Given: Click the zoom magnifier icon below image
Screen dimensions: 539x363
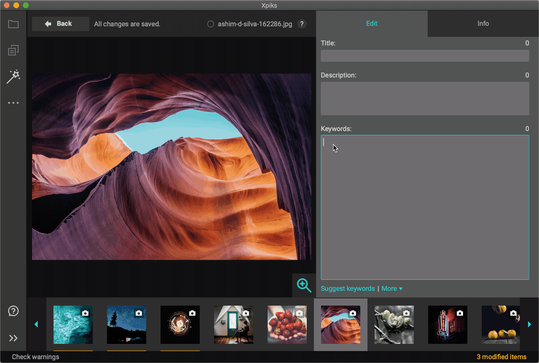Looking at the screenshot, I should pyautogui.click(x=304, y=286).
